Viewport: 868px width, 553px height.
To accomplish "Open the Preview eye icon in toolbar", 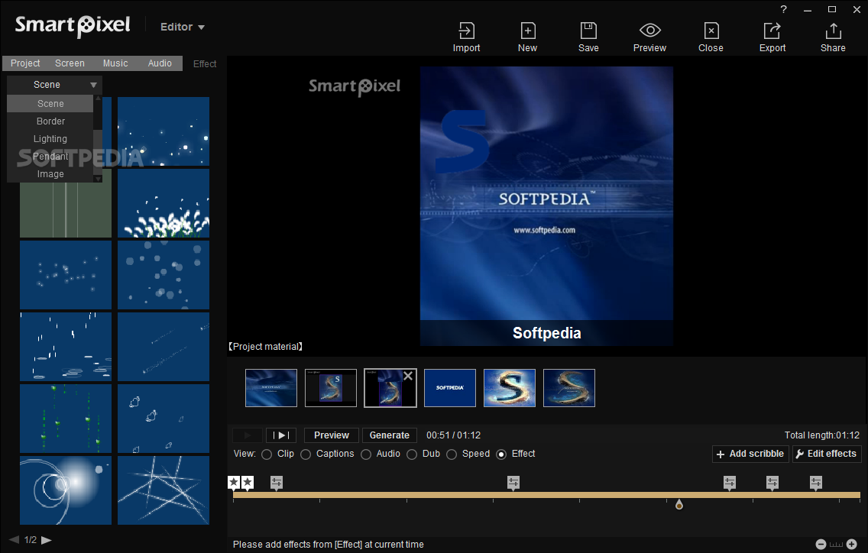I will [x=650, y=31].
